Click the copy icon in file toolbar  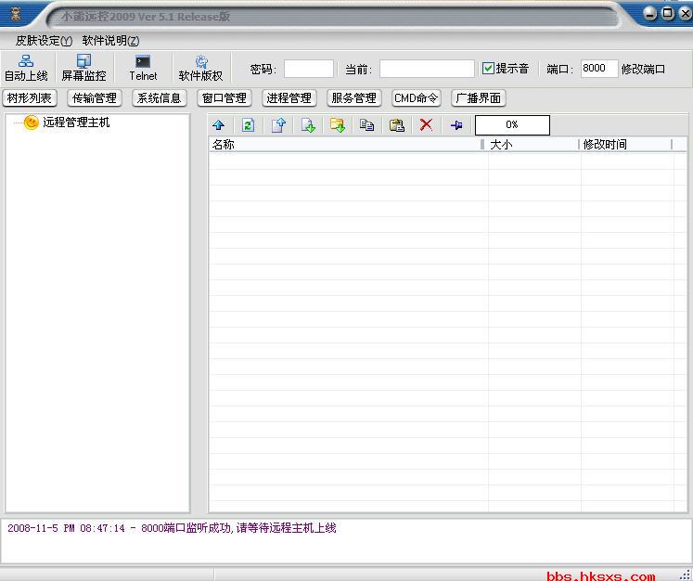pos(367,125)
